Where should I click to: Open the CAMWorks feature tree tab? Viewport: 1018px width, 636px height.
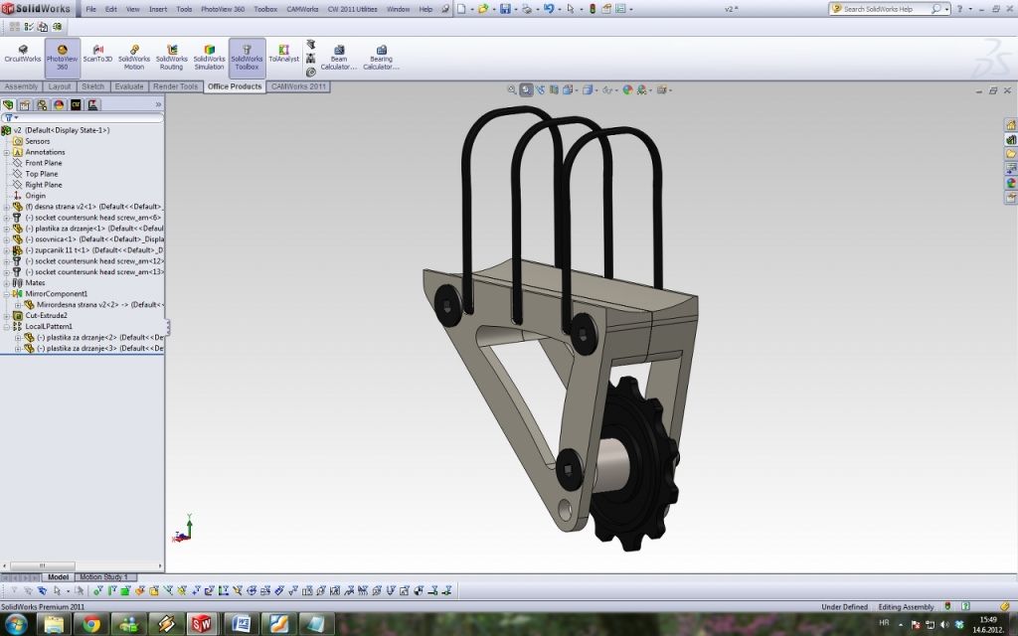pos(76,104)
